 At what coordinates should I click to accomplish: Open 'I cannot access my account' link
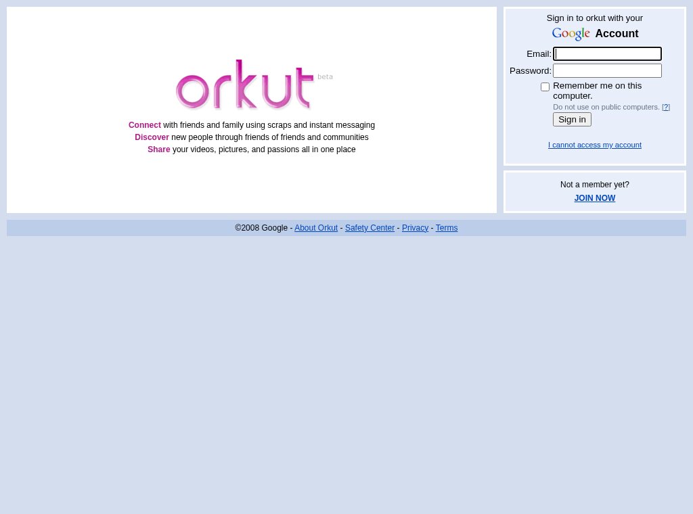click(594, 145)
